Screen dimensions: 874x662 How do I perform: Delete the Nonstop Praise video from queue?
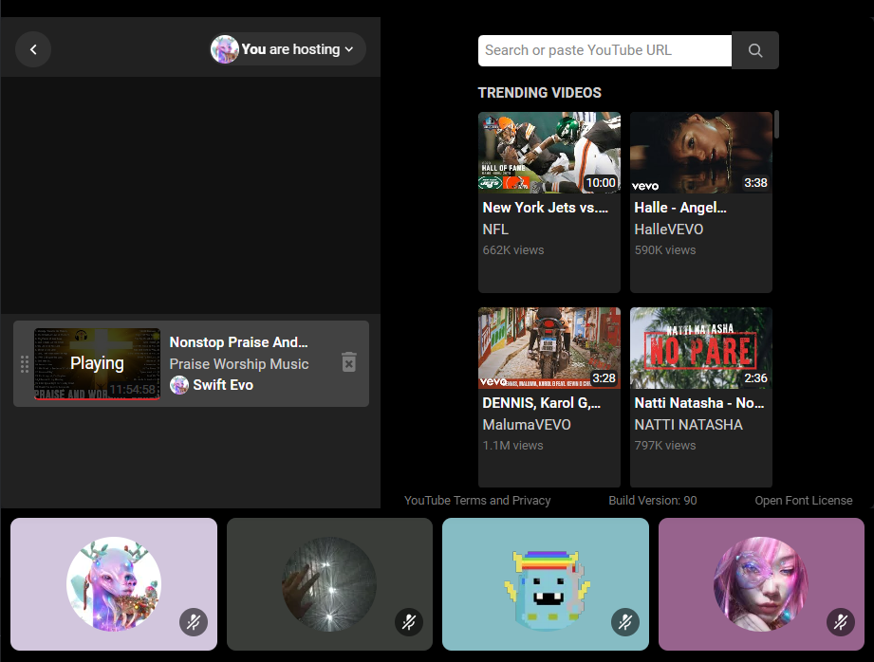[x=349, y=362]
